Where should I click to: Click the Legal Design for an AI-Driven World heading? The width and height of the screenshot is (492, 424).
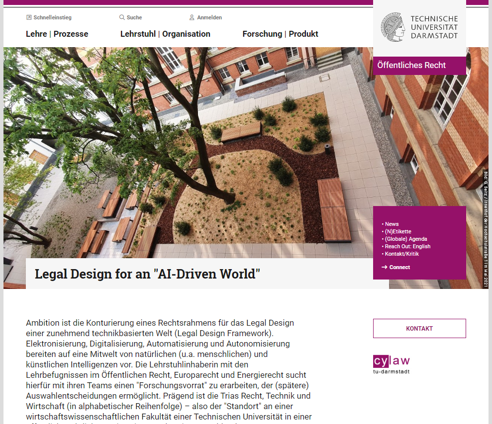147,274
